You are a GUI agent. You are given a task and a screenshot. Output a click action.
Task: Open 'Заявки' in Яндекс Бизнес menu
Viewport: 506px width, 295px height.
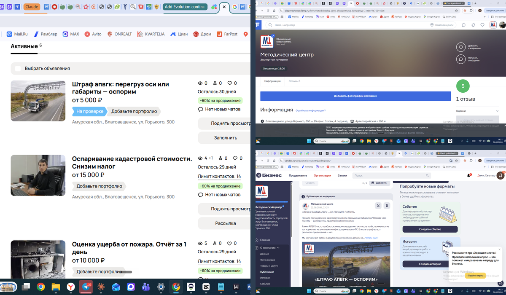342,175
